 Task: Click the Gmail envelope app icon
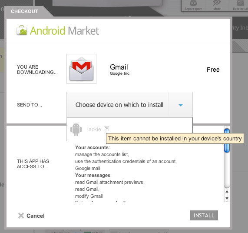tap(82, 69)
